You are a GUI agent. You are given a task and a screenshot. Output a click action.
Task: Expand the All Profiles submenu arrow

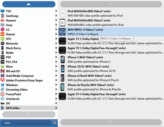(x=56, y=108)
